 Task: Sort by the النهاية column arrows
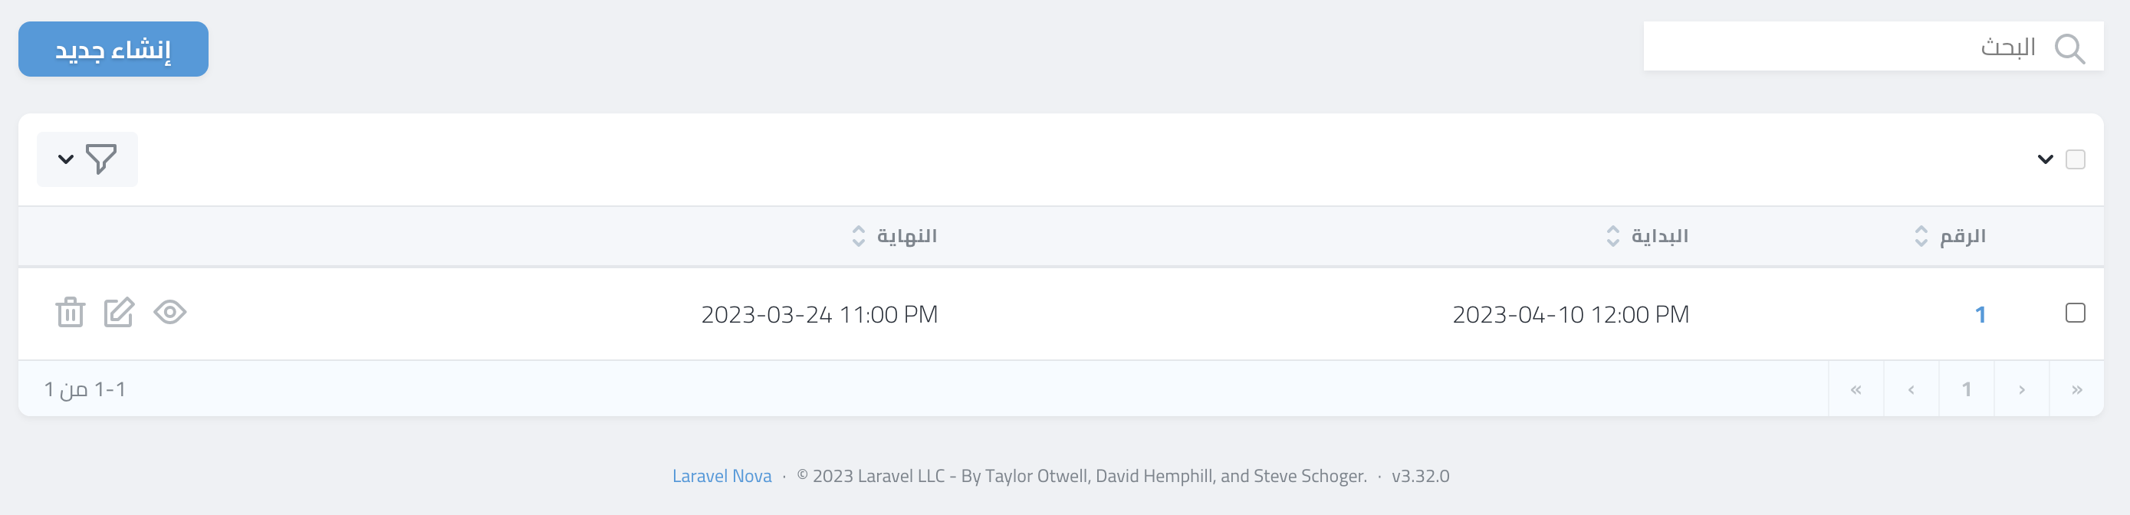(858, 236)
